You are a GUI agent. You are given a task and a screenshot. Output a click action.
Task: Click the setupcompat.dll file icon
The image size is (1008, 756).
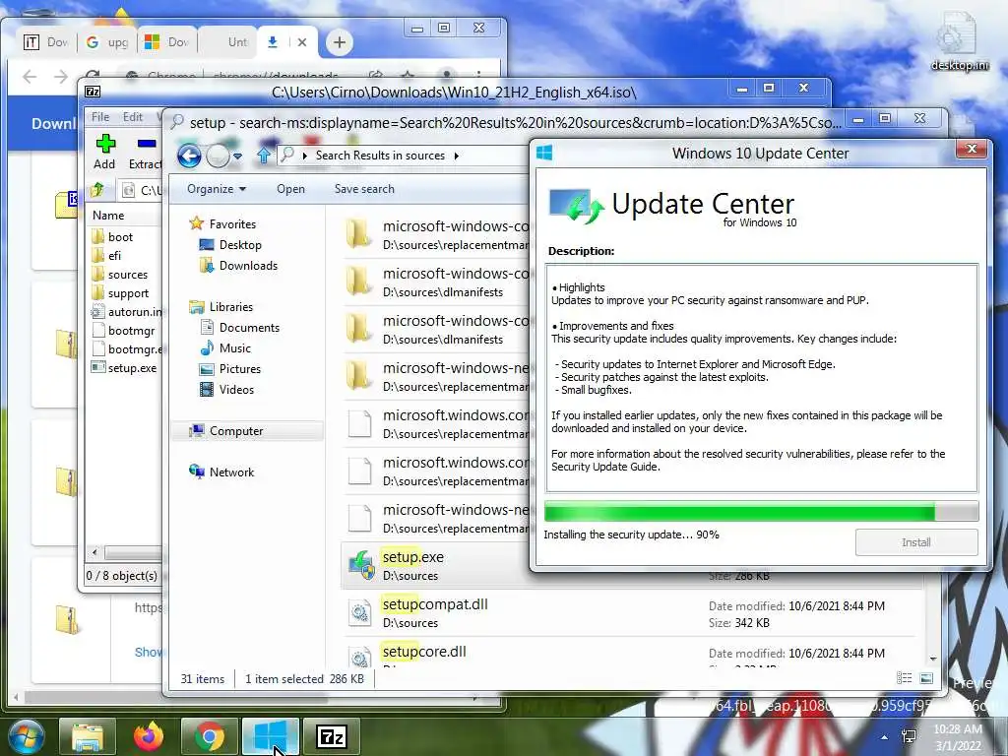click(x=360, y=612)
